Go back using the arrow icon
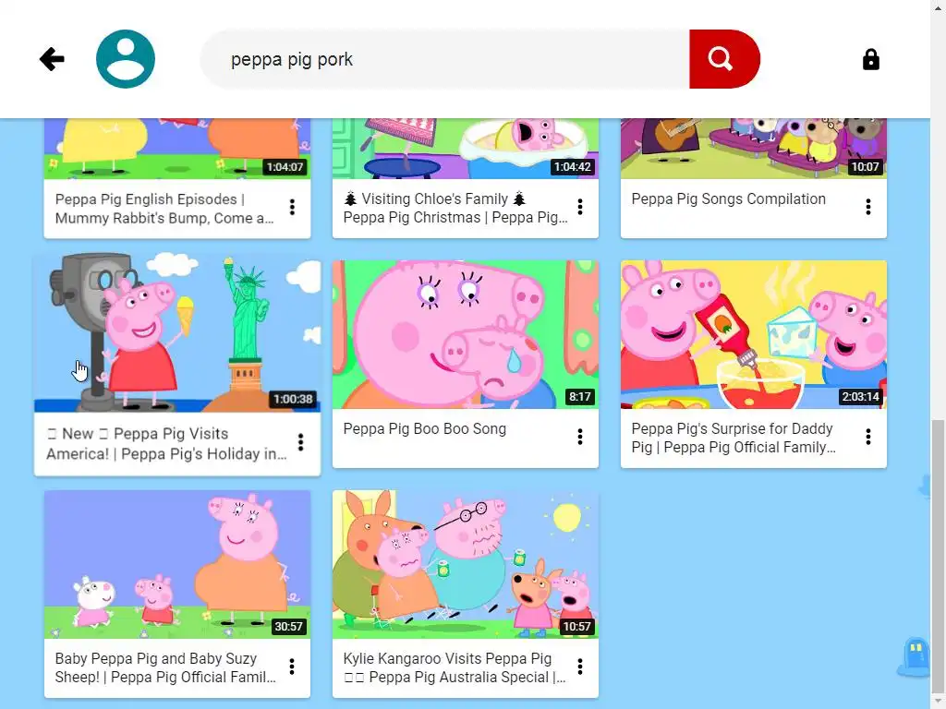This screenshot has height=709, width=946. (x=52, y=59)
